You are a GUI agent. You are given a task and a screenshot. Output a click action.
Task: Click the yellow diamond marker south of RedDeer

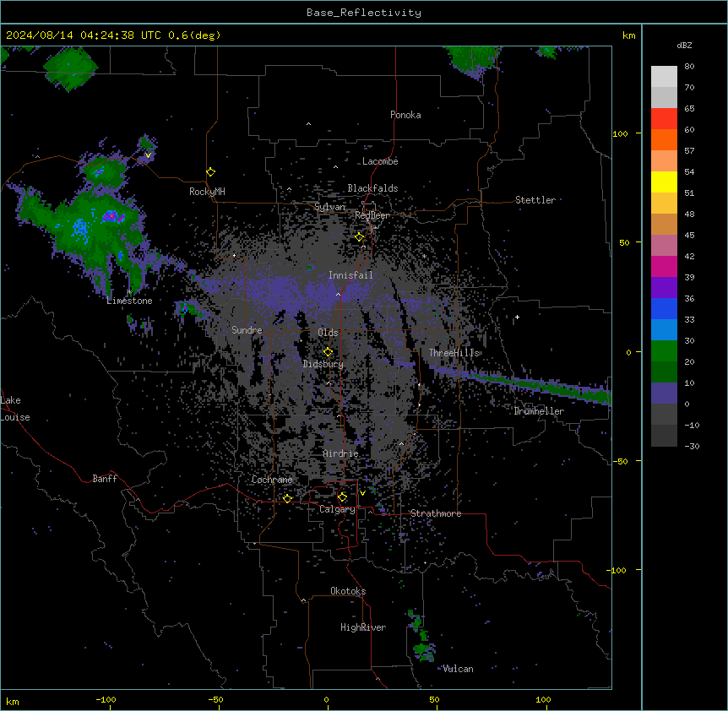(x=359, y=237)
